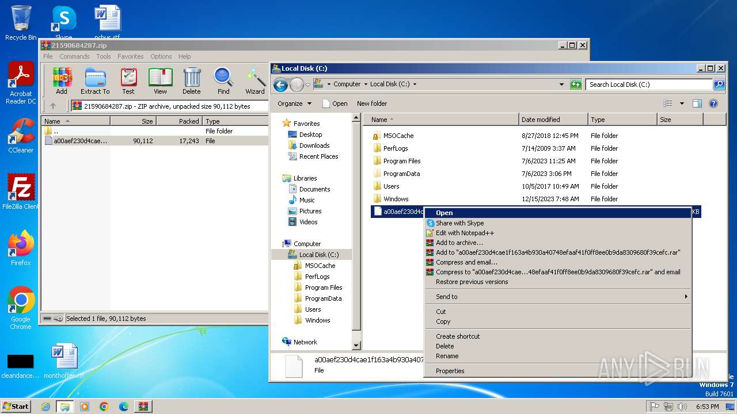737x414 pixels.
Task: Click the WinRAR Test icon
Action: coord(128,80)
